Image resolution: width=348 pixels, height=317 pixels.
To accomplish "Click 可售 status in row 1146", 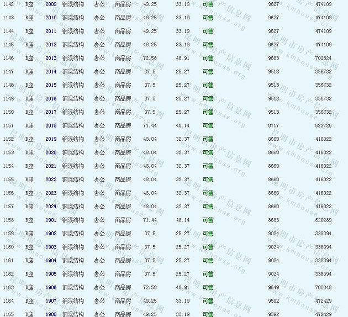I will click(208, 58).
